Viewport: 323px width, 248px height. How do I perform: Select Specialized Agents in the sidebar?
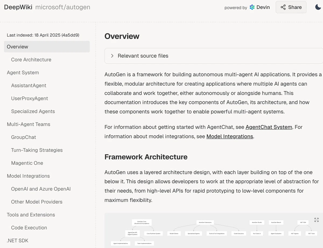[x=33, y=111]
